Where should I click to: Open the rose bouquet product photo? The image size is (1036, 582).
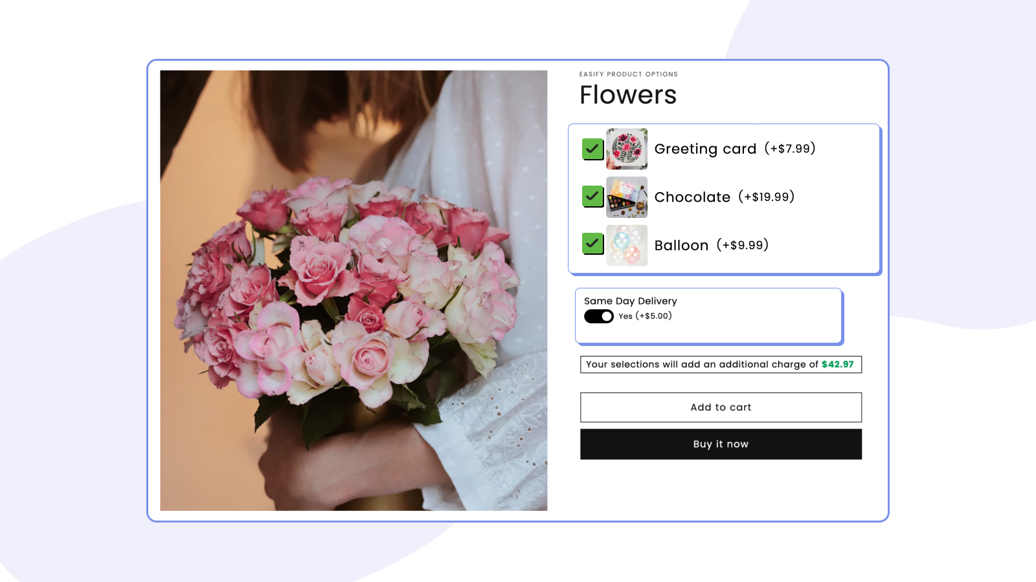point(354,290)
